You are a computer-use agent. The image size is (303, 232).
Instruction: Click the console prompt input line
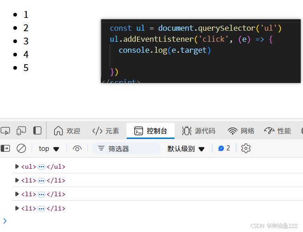click(x=154, y=221)
